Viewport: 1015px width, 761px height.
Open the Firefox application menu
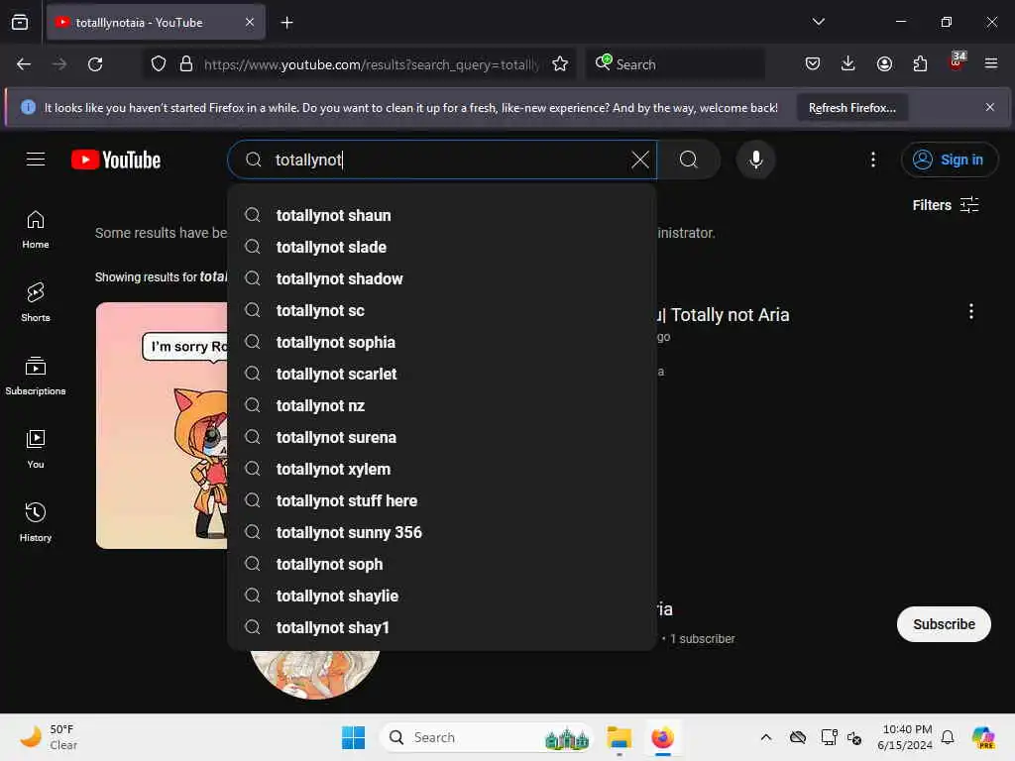click(x=991, y=63)
